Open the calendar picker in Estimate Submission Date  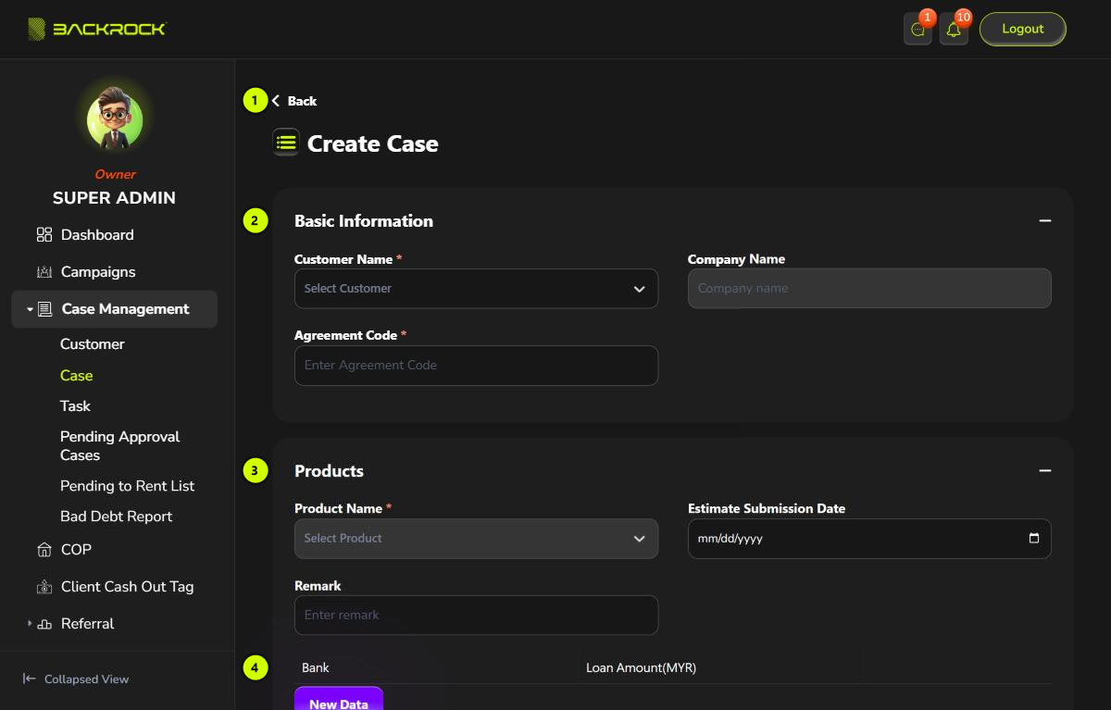[x=1034, y=538]
